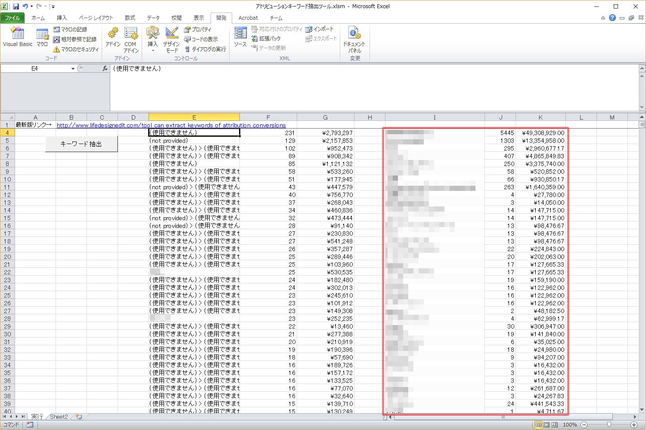
Task: Minimize the ribbon with caret icon
Action: [603, 18]
